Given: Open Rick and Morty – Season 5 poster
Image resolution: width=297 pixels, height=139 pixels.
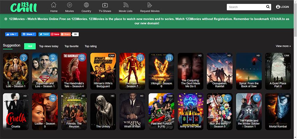Looking at the screenshot, I should point(220,112).
